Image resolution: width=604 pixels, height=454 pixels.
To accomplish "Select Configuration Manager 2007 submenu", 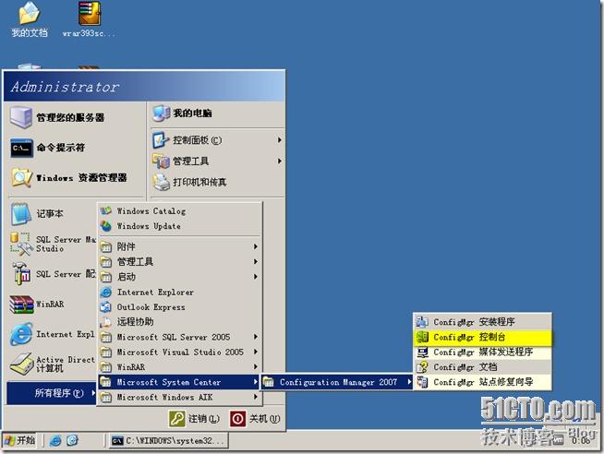I will coord(337,382).
